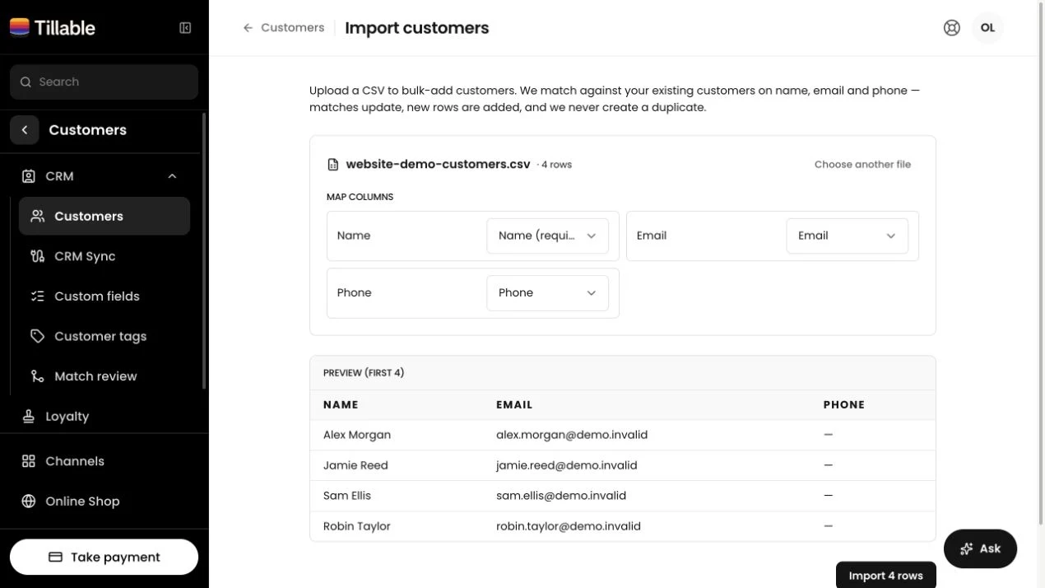
Task: Open Customers in the sidebar
Action: tap(104, 217)
